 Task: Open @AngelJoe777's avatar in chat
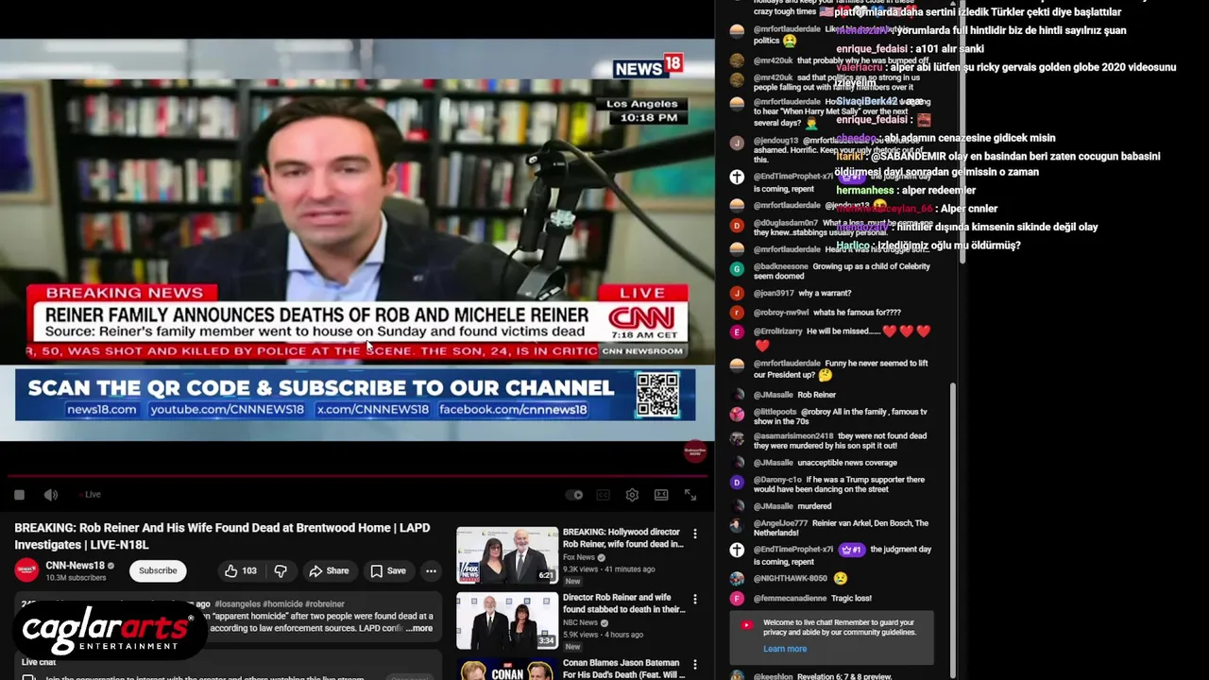coord(737,525)
